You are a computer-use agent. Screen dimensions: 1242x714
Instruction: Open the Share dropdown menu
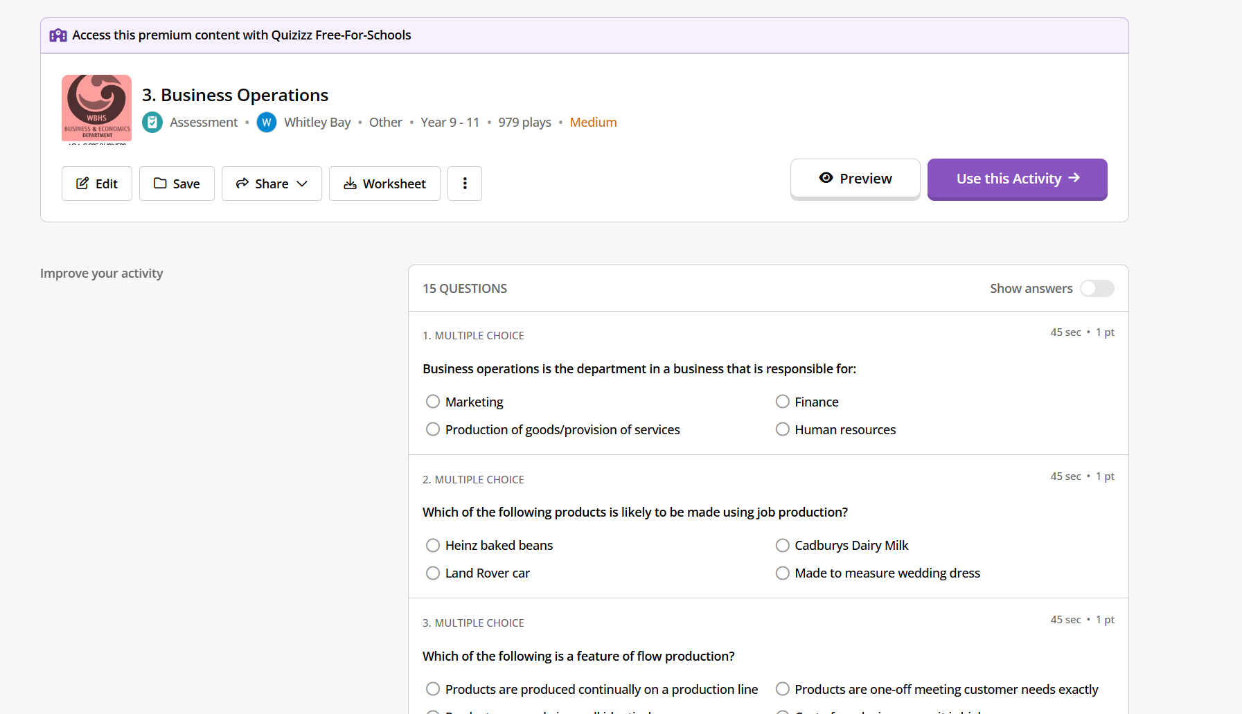tap(272, 184)
